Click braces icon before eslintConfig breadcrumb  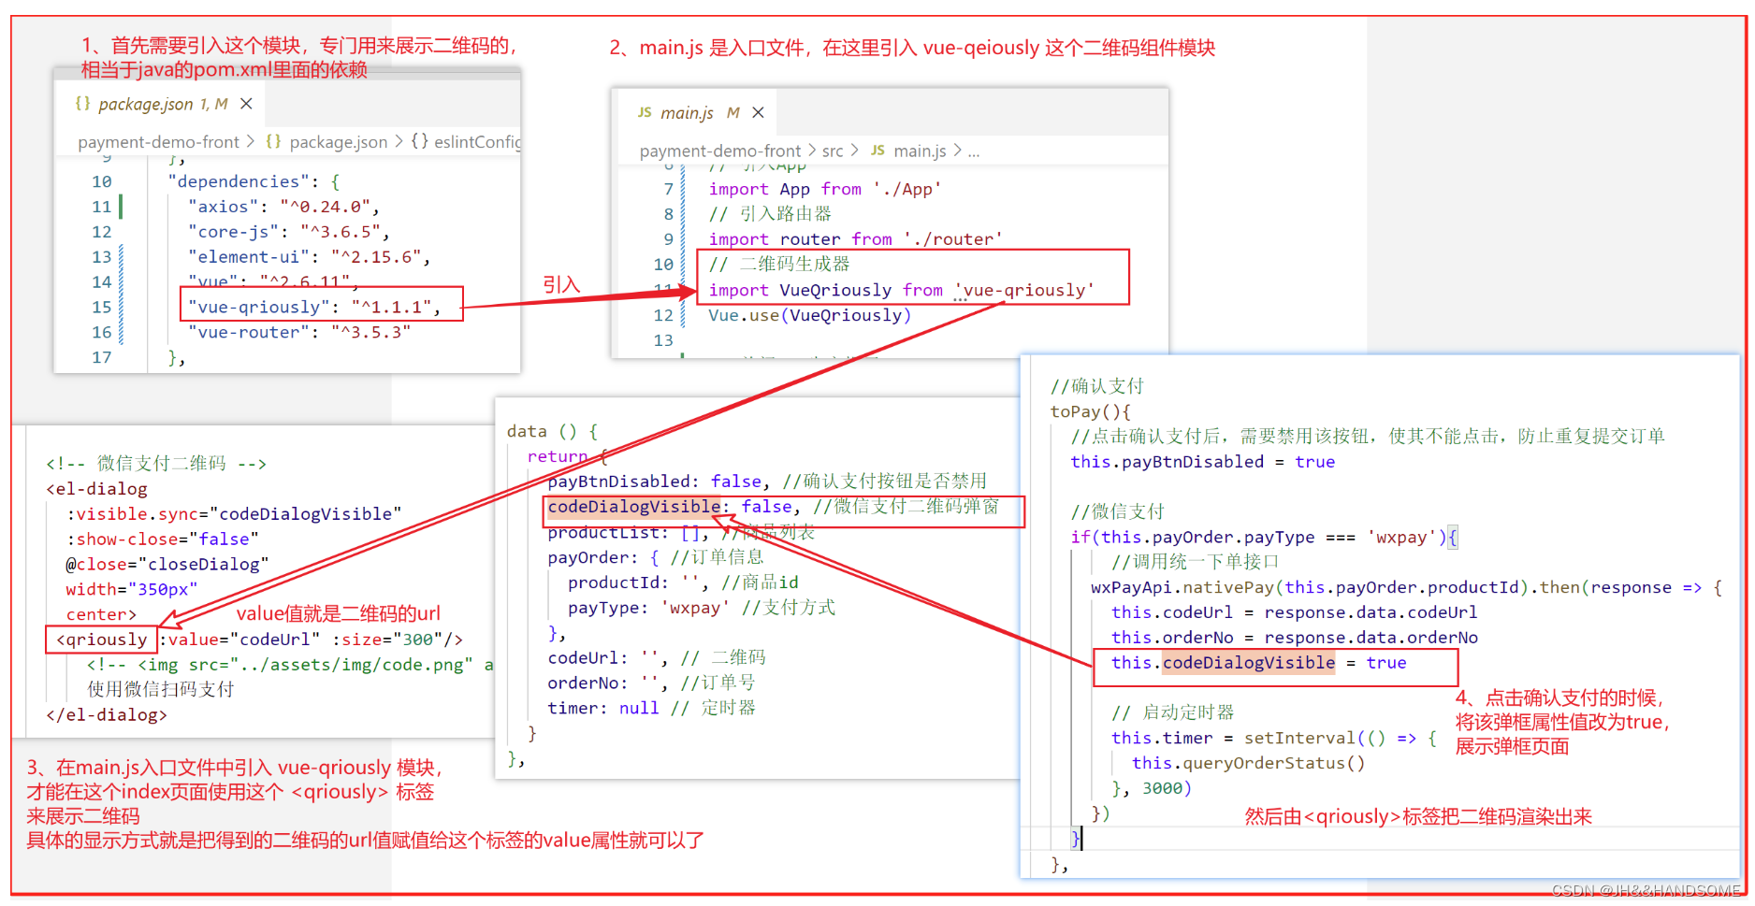[420, 141]
